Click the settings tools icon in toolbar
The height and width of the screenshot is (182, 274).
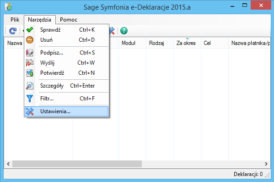pos(112,31)
